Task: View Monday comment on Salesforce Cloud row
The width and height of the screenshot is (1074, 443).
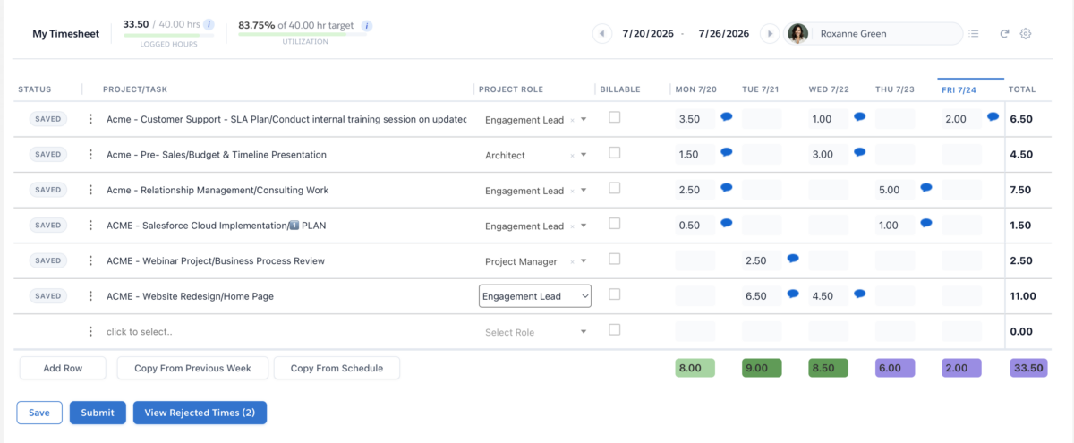Action: 727,223
